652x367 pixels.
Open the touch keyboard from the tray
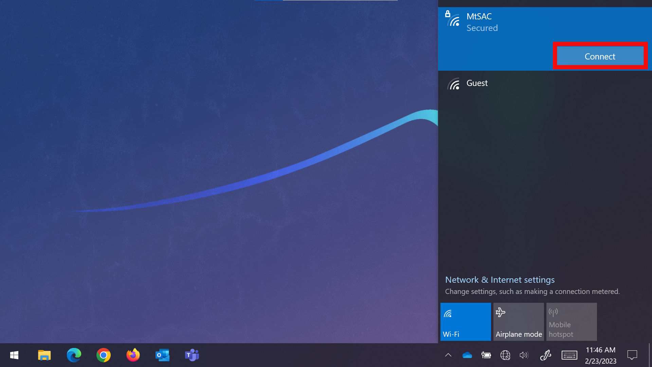[569, 355]
